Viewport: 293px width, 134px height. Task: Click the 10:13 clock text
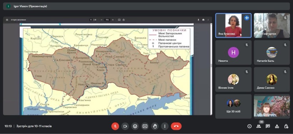pyautogui.click(x=8, y=126)
